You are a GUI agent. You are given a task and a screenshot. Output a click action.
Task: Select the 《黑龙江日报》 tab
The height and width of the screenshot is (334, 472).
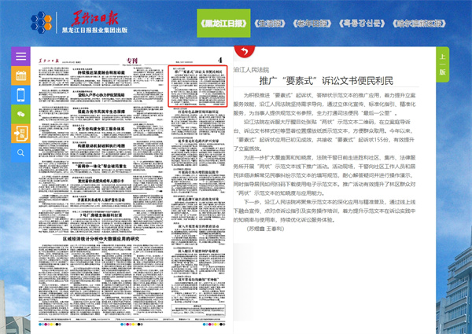point(223,23)
